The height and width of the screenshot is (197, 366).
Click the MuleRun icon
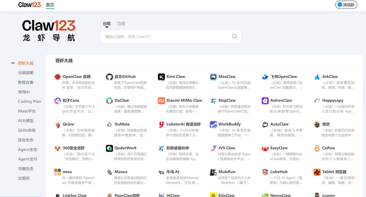click(x=213, y=172)
